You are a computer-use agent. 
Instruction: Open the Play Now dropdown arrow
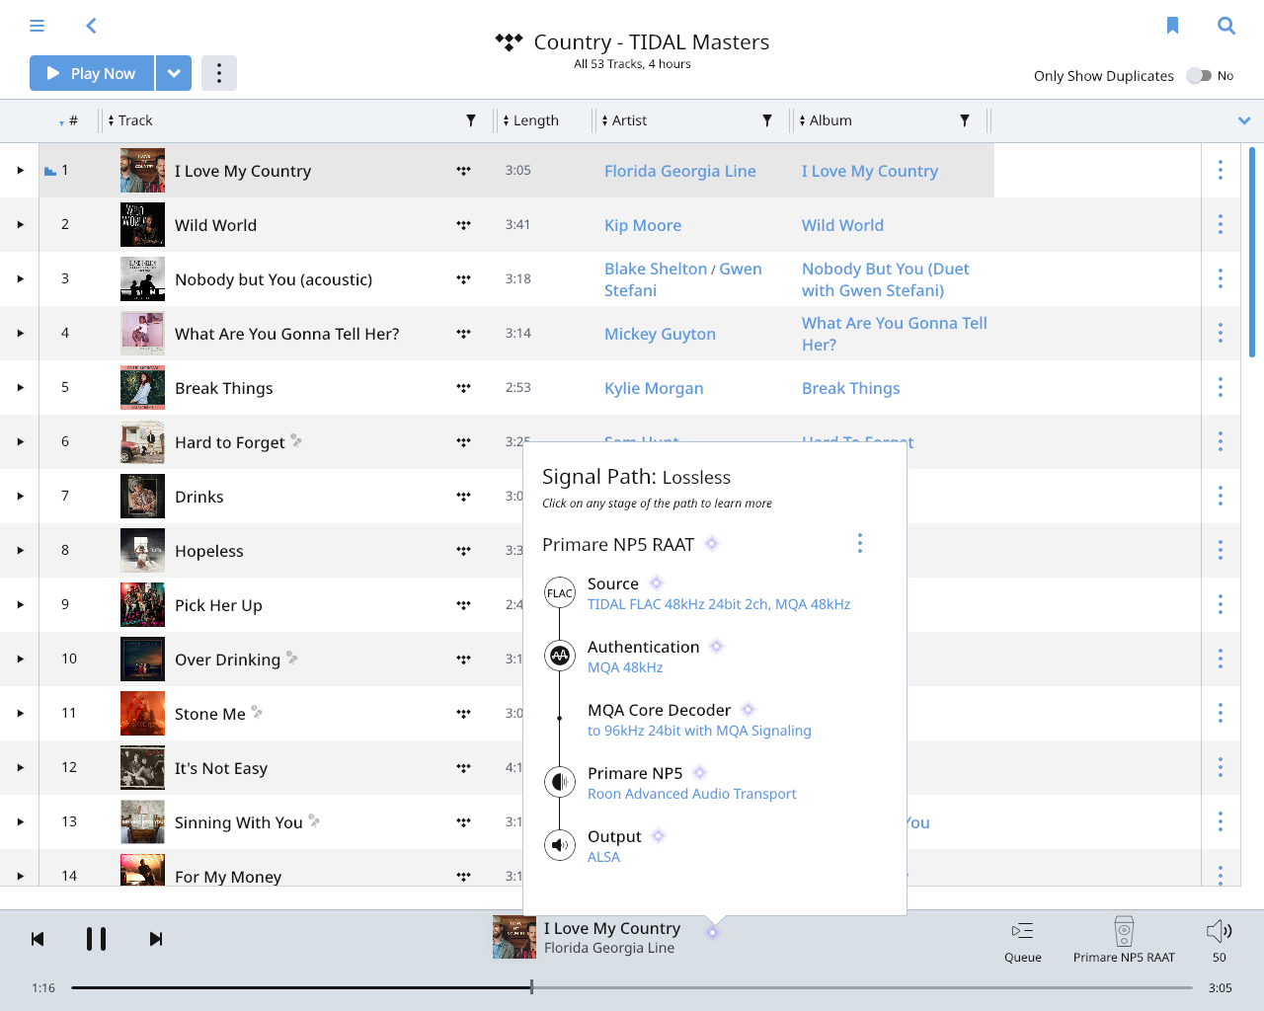(174, 73)
